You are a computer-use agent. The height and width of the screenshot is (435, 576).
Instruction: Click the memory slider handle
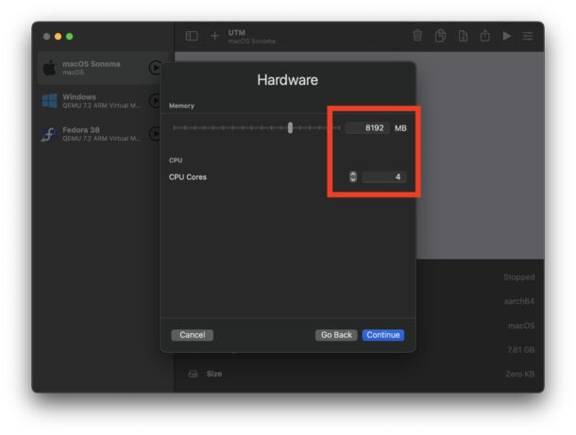[290, 127]
